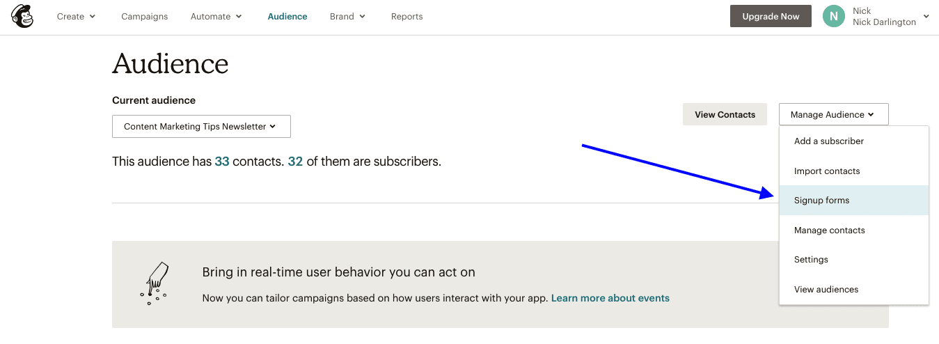Click the Audience page heading
The width and height of the screenshot is (939, 344).
171,64
